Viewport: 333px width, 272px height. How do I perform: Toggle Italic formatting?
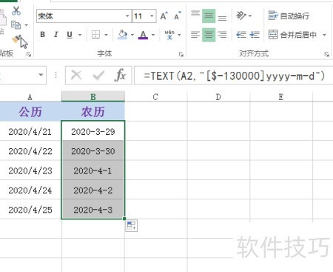pos(56,35)
